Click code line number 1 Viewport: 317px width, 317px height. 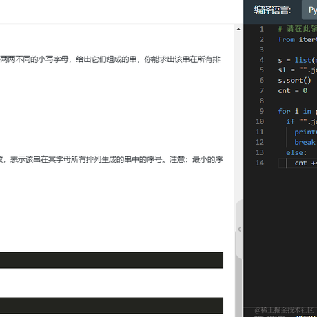pyautogui.click(x=262, y=29)
